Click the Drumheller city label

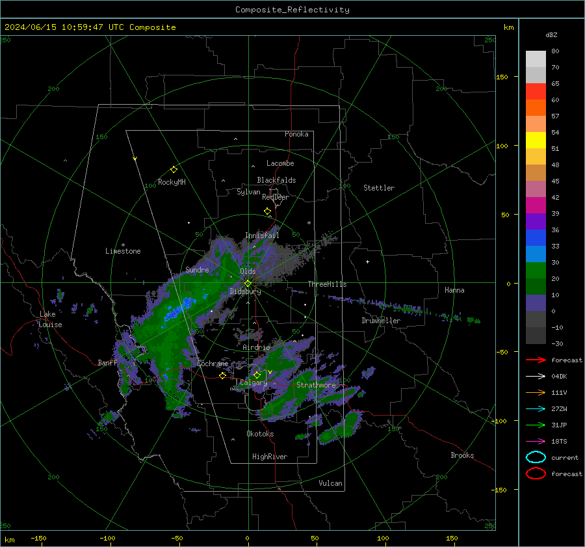pos(381,321)
